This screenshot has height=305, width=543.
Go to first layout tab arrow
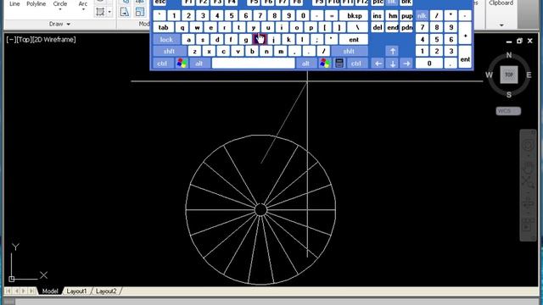tap(8, 291)
